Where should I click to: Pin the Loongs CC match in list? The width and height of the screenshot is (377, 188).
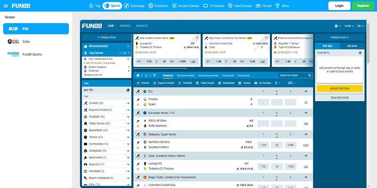click(x=138, y=164)
